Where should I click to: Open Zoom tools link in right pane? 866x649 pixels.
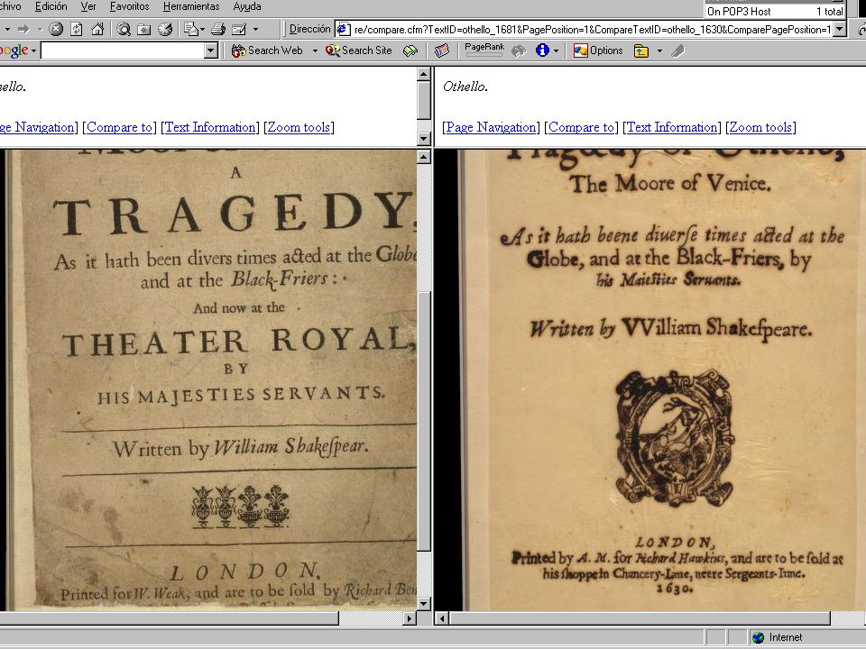tap(760, 127)
